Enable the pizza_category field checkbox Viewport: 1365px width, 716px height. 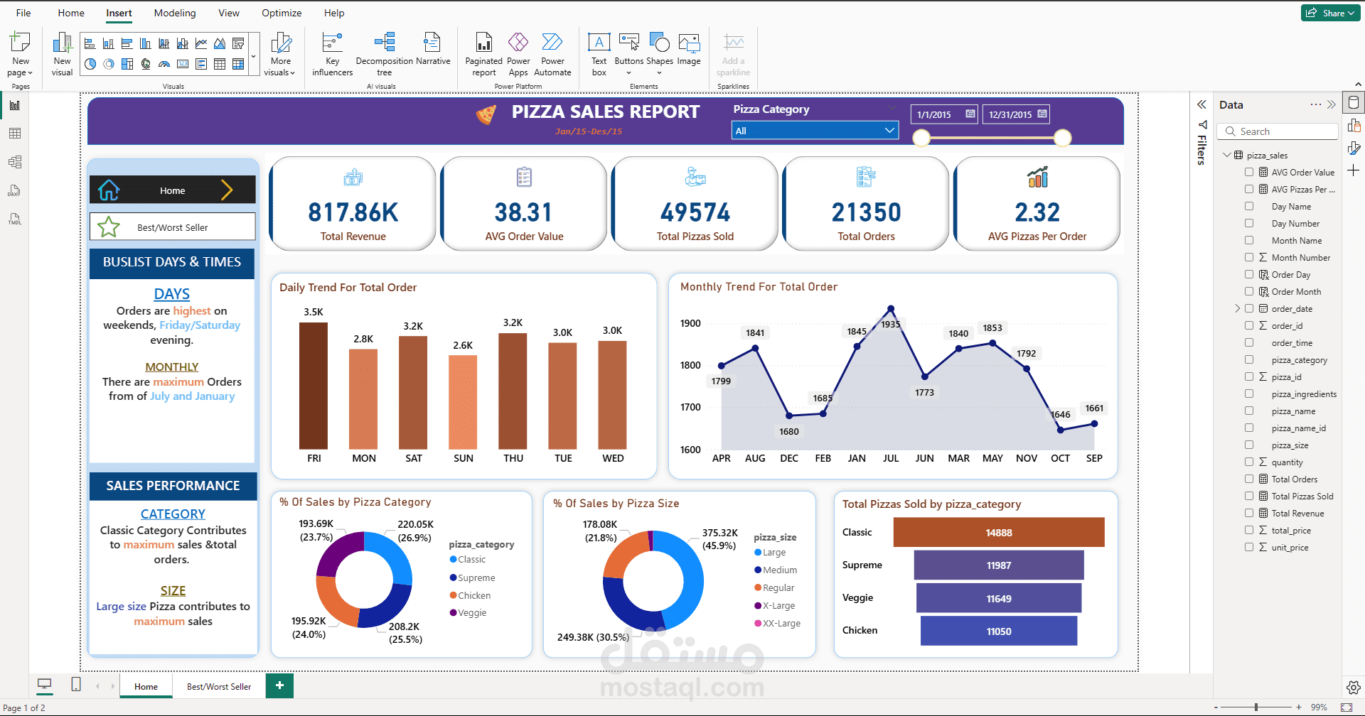coord(1249,359)
